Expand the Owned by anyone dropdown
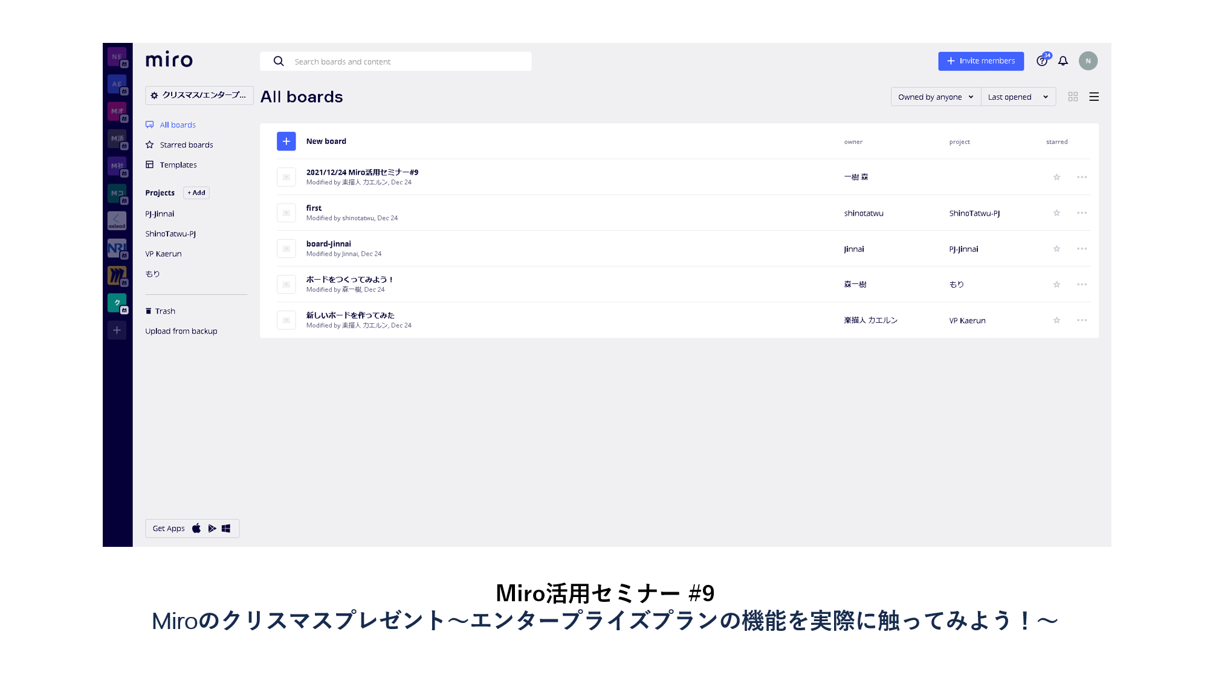Image resolution: width=1210 pixels, height=681 pixels. point(935,97)
